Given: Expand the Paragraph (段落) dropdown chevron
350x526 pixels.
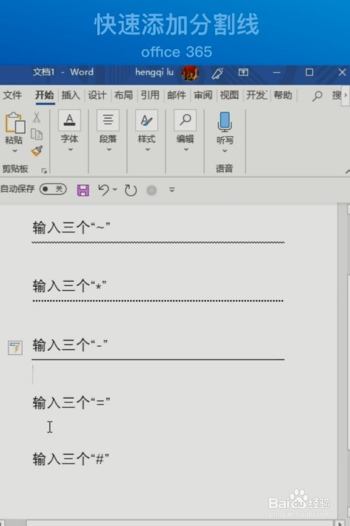Looking at the screenshot, I should [109, 149].
